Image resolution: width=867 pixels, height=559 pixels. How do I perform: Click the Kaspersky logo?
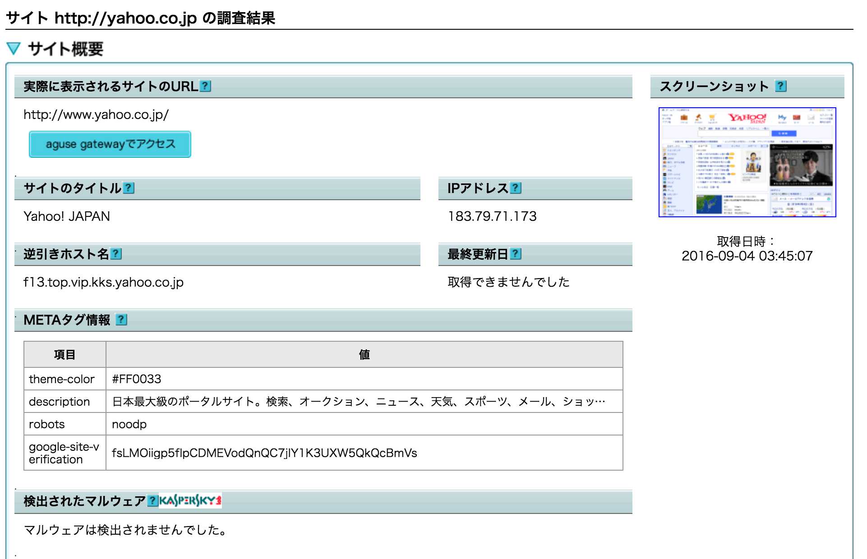(190, 501)
